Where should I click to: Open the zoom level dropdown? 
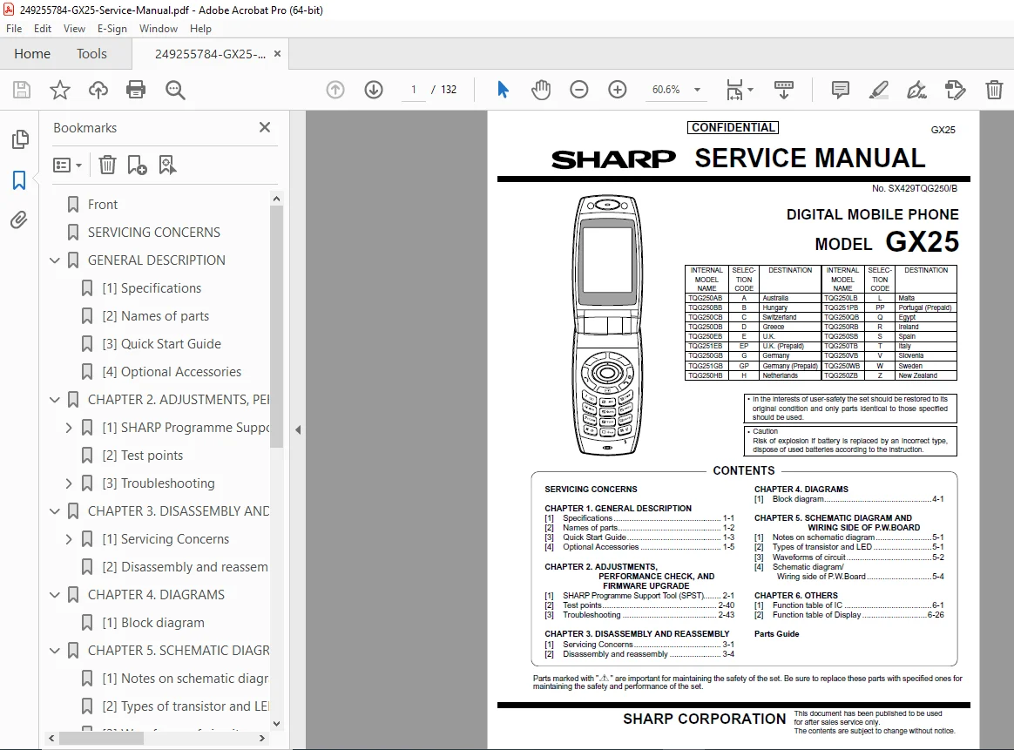[697, 90]
